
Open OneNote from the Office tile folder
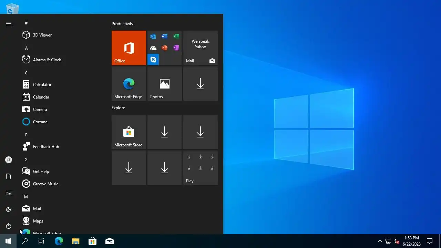[x=176, y=48]
